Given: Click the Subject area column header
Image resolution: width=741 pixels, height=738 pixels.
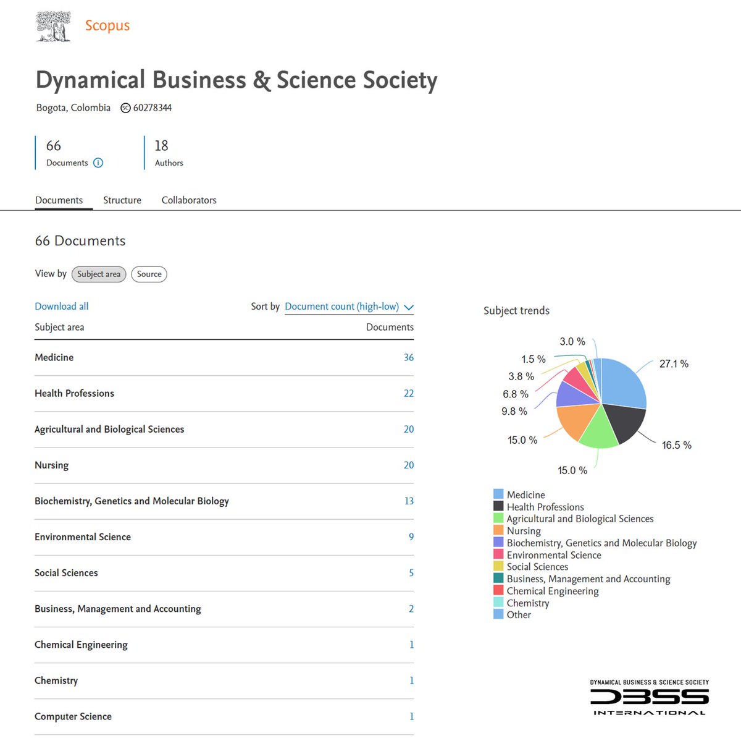Looking at the screenshot, I should click(x=59, y=327).
